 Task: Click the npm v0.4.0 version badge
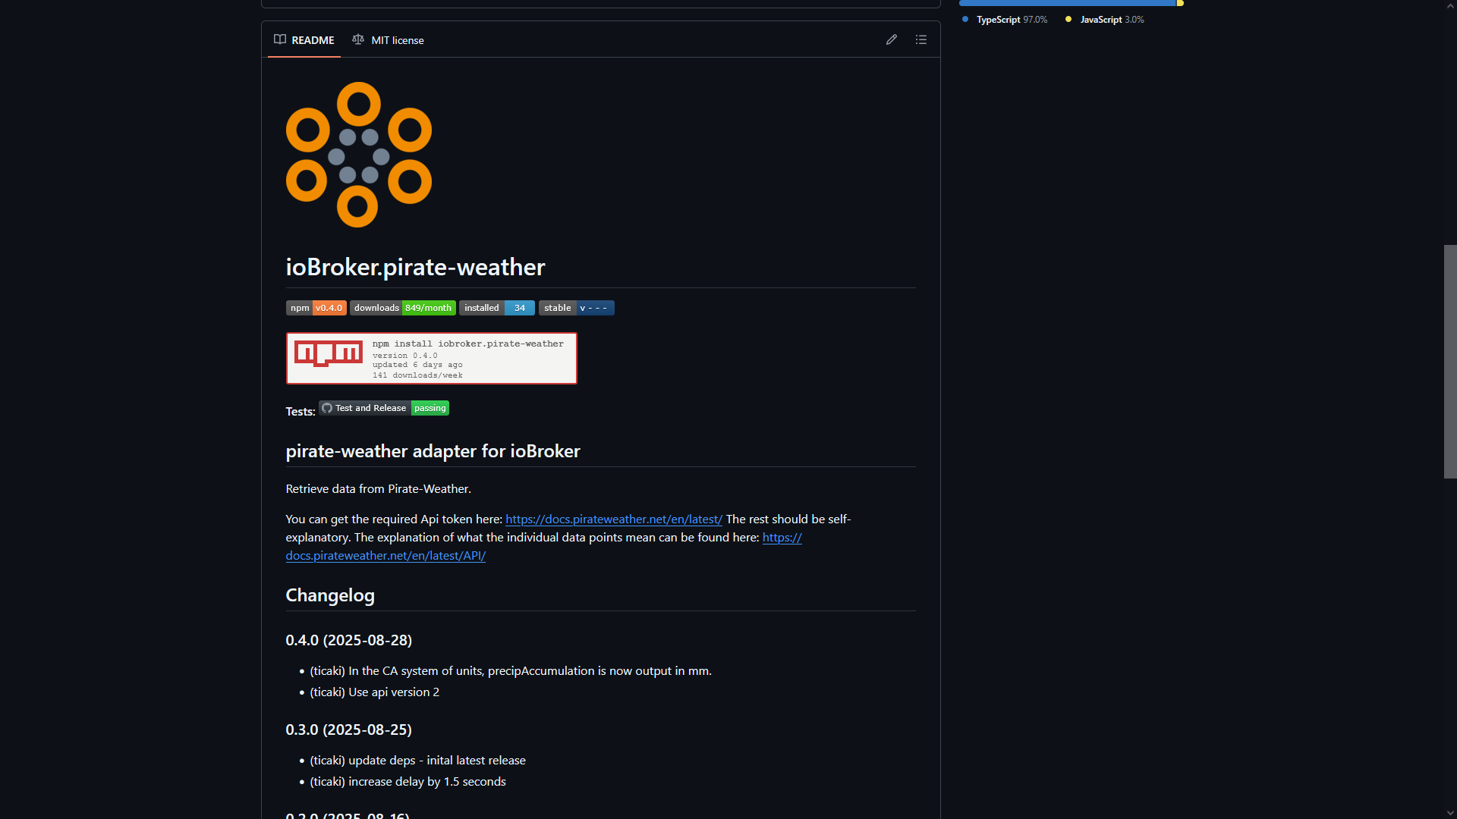[316, 308]
